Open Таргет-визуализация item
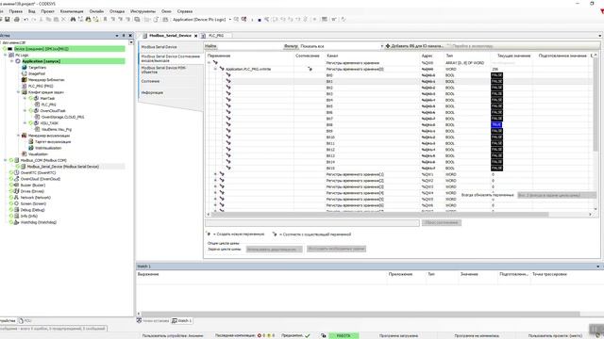The width and height of the screenshot is (604, 339). coord(53,142)
